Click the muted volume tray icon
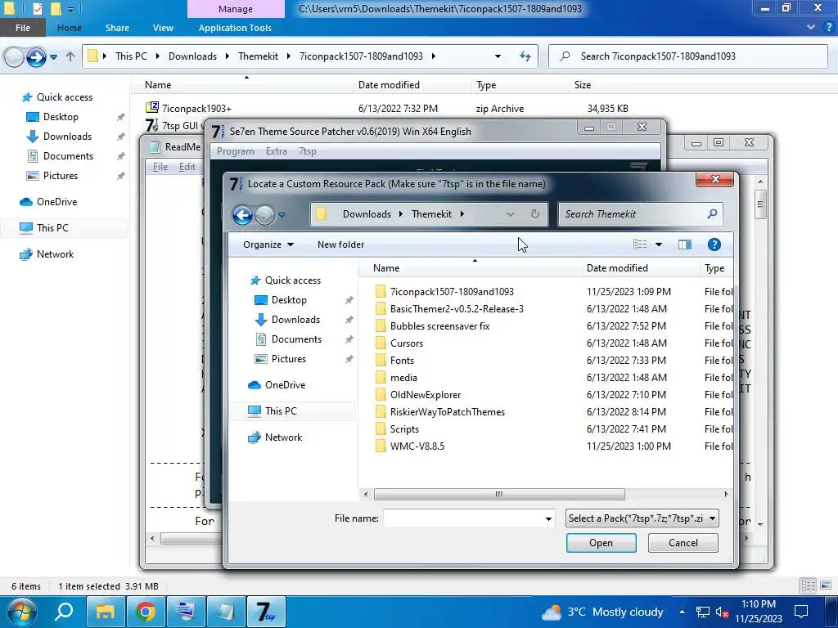838x628 pixels. (722, 612)
